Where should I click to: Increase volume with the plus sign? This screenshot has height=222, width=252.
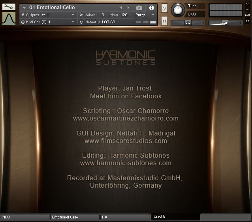point(240,23)
